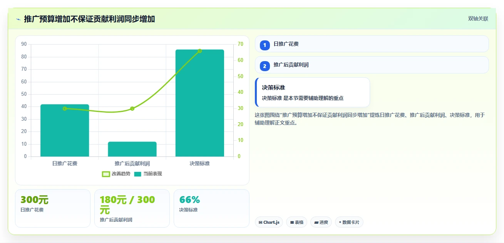Click the numbered badge 1 icon
The width and height of the screenshot is (504, 243).
click(x=265, y=45)
